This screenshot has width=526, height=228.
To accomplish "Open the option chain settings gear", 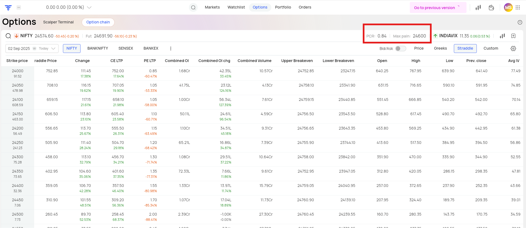I will pyautogui.click(x=513, y=49).
